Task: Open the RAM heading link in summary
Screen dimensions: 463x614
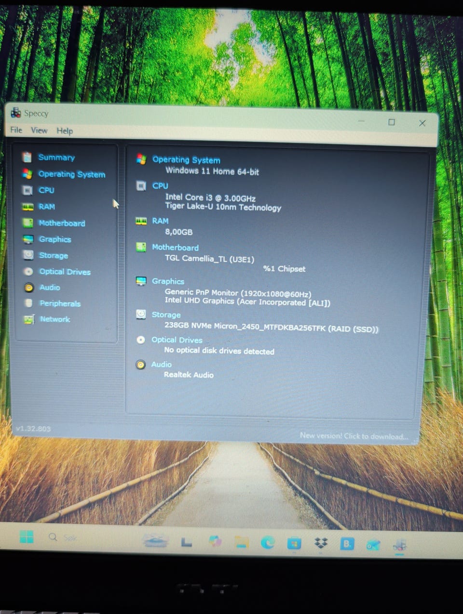Action: tap(160, 221)
